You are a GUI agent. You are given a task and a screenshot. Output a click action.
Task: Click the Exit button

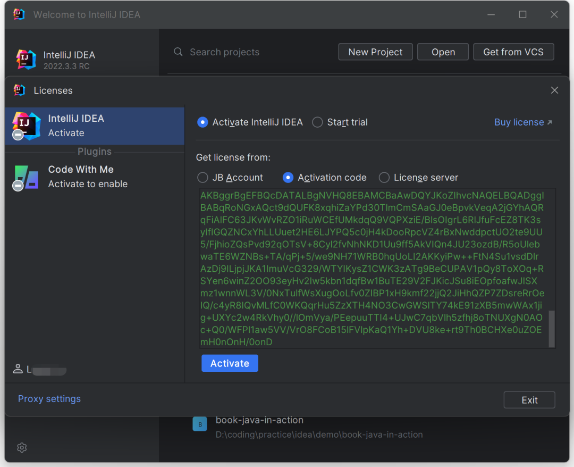pyautogui.click(x=529, y=400)
